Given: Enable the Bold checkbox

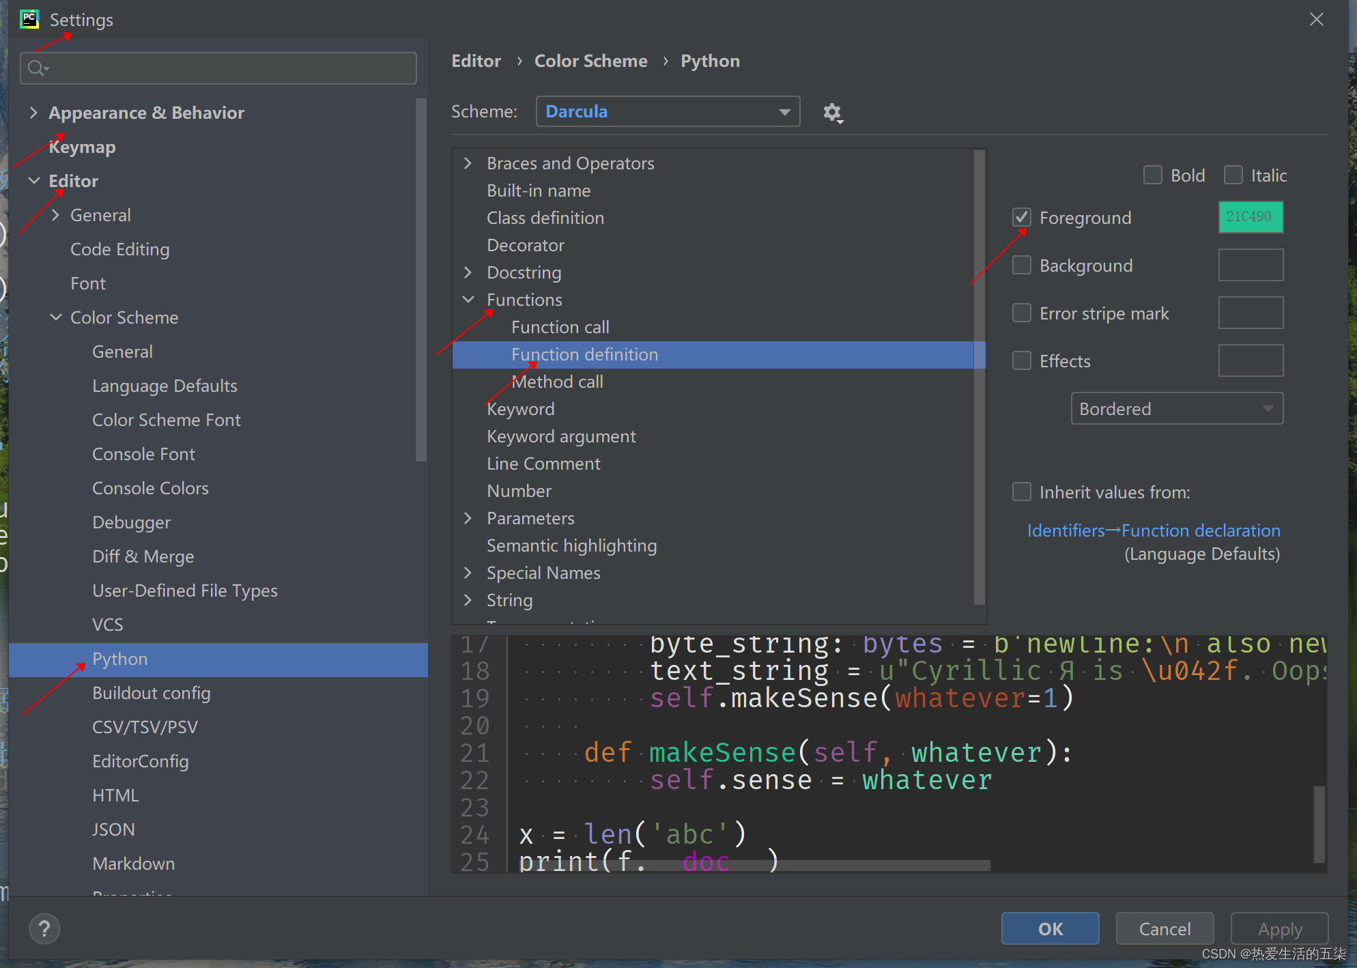Looking at the screenshot, I should [x=1153, y=175].
